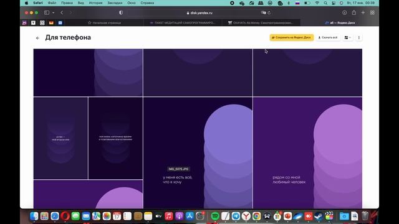This screenshot has width=399, height=224.
Task: Show Safari downloads
Action: point(344,12)
